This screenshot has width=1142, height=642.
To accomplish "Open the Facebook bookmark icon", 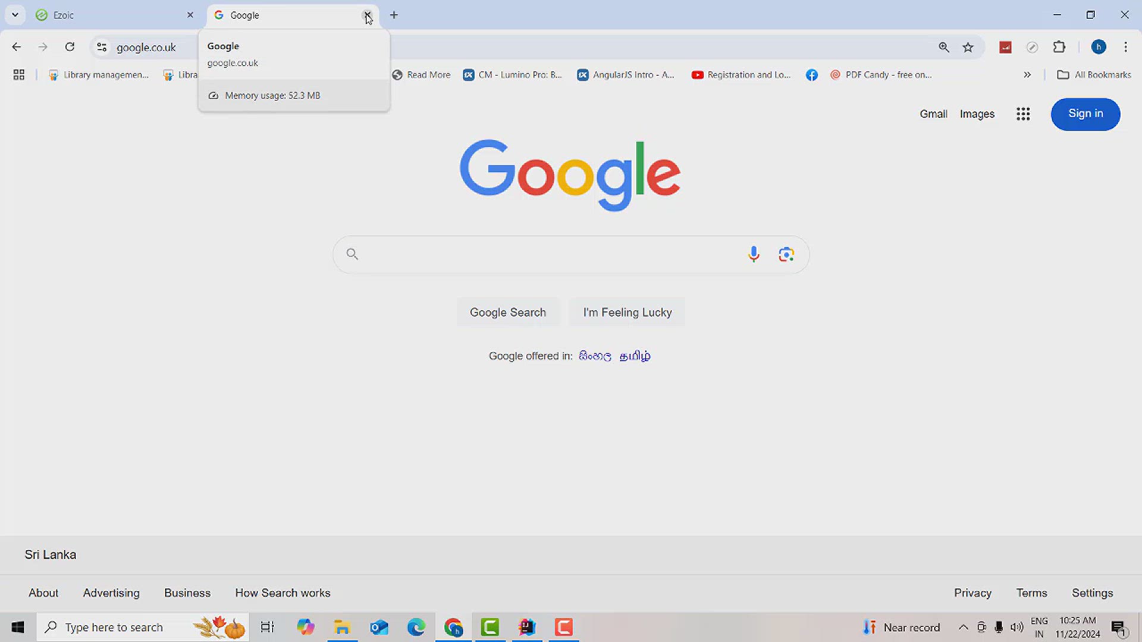I will coord(812,74).
